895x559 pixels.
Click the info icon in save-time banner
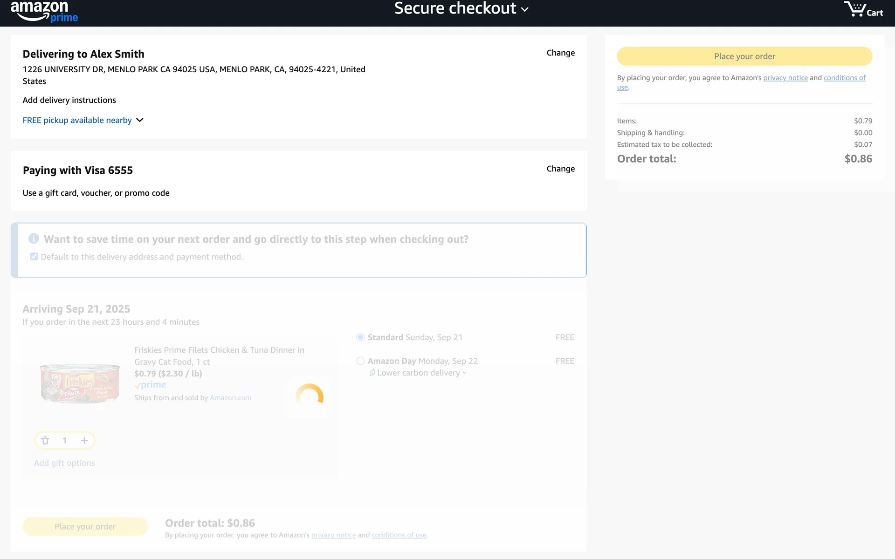pos(34,239)
